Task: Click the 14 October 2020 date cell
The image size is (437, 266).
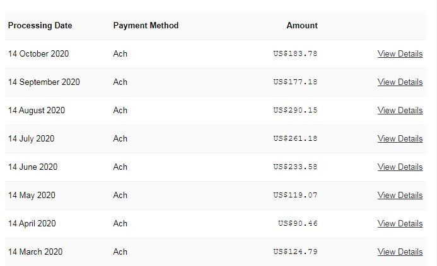Action: [x=38, y=54]
